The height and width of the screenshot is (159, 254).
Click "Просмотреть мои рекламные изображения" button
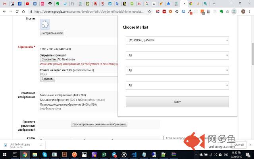point(99,124)
